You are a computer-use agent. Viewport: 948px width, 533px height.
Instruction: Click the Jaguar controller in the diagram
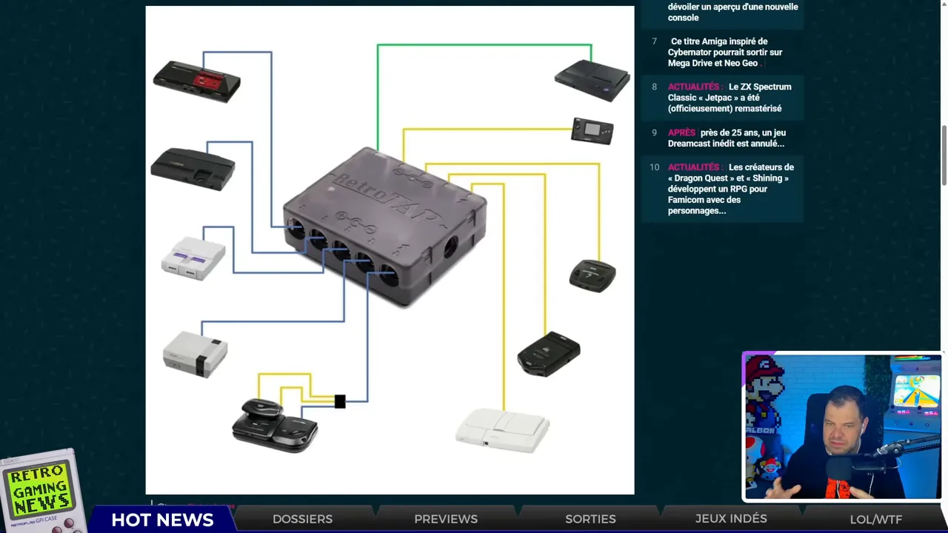pyautogui.click(x=547, y=355)
